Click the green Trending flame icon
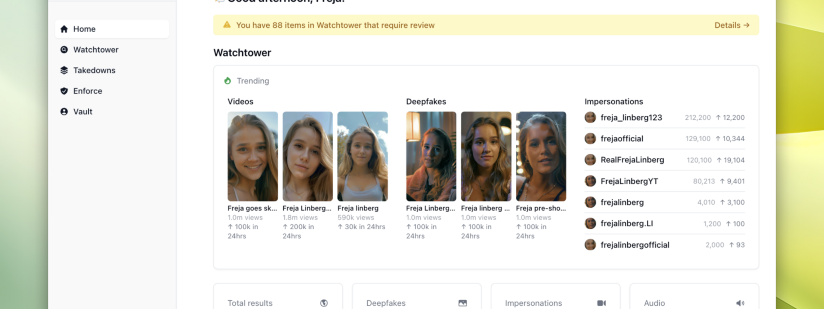The image size is (824, 309). coord(227,81)
